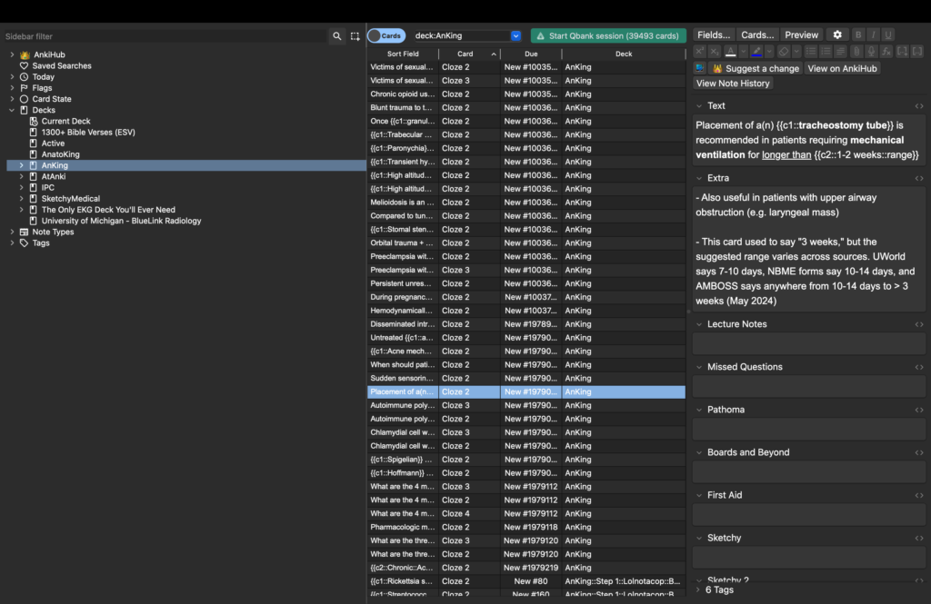Click the deck:AnKing search box

[461, 35]
